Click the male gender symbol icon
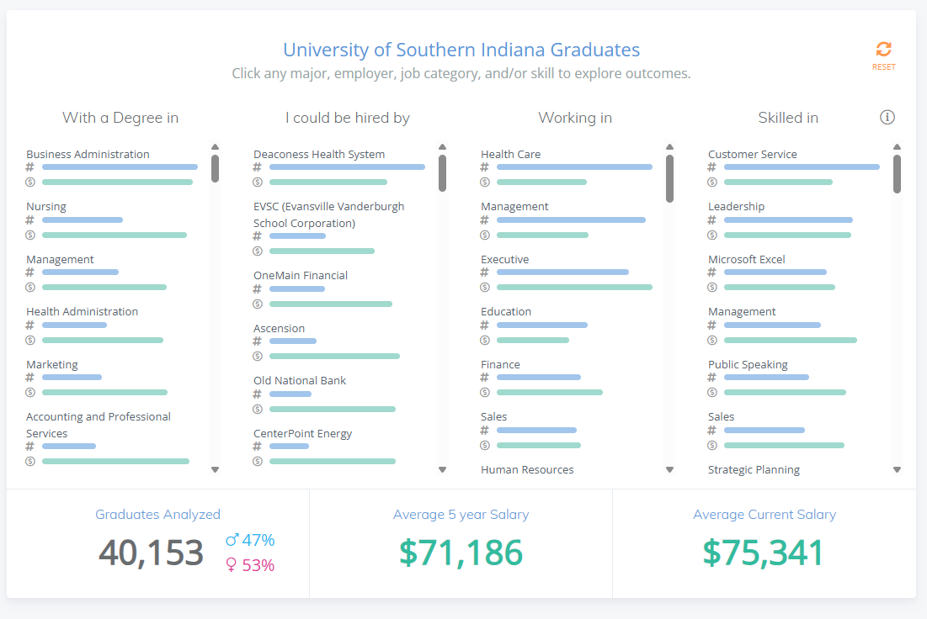The width and height of the screenshot is (927, 619). click(232, 540)
